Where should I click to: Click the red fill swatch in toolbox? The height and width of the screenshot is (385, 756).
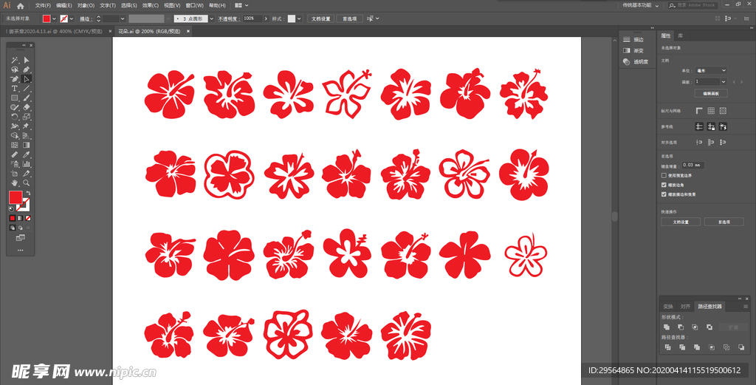(15, 197)
